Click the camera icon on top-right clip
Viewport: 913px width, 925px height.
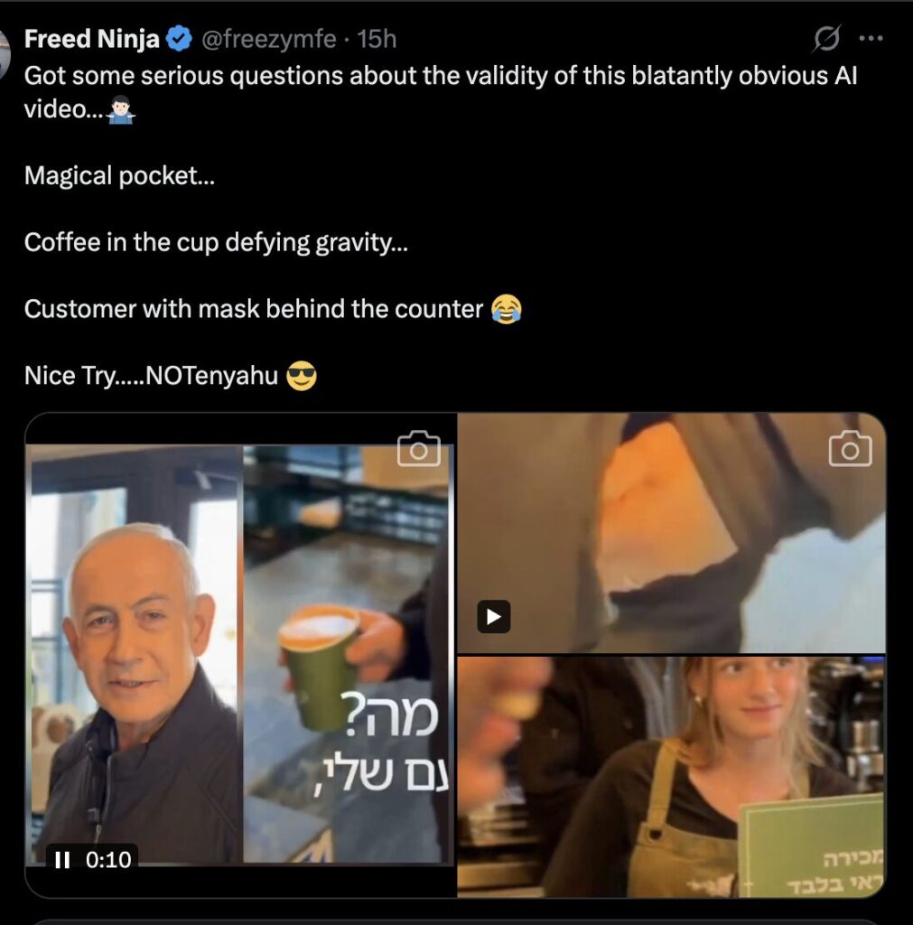850,450
